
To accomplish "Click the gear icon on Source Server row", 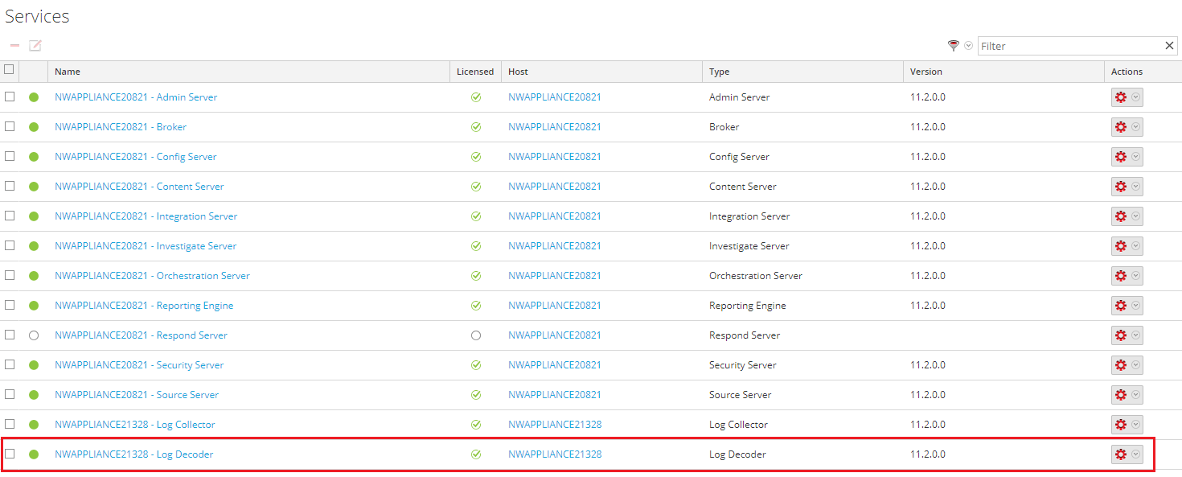I will (x=1121, y=394).
